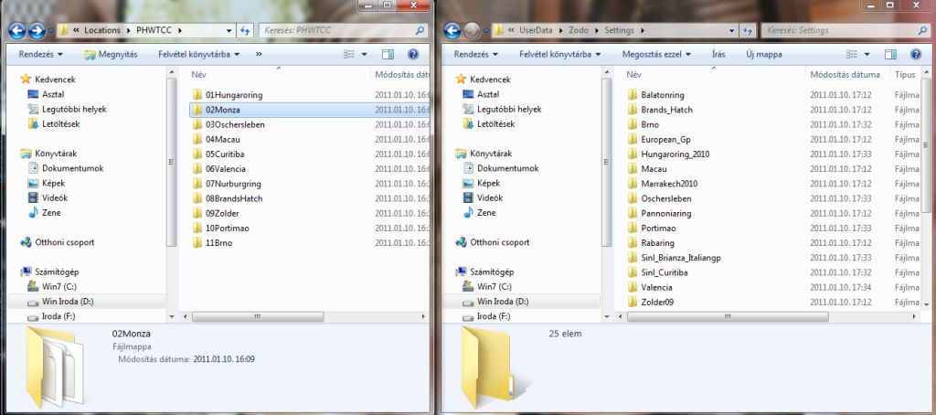Select the 03Oschersleben folder
This screenshot has height=415, width=936.
235,125
